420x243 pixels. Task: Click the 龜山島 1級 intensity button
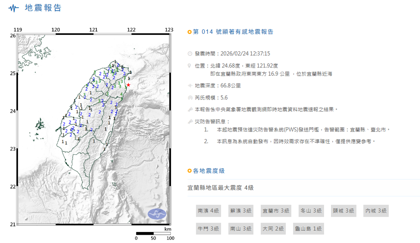tap(308, 229)
